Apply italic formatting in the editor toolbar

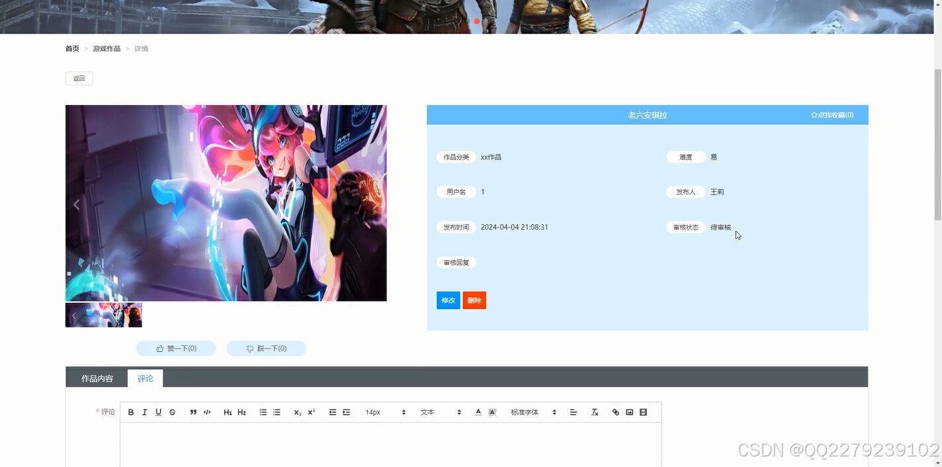[x=145, y=411]
